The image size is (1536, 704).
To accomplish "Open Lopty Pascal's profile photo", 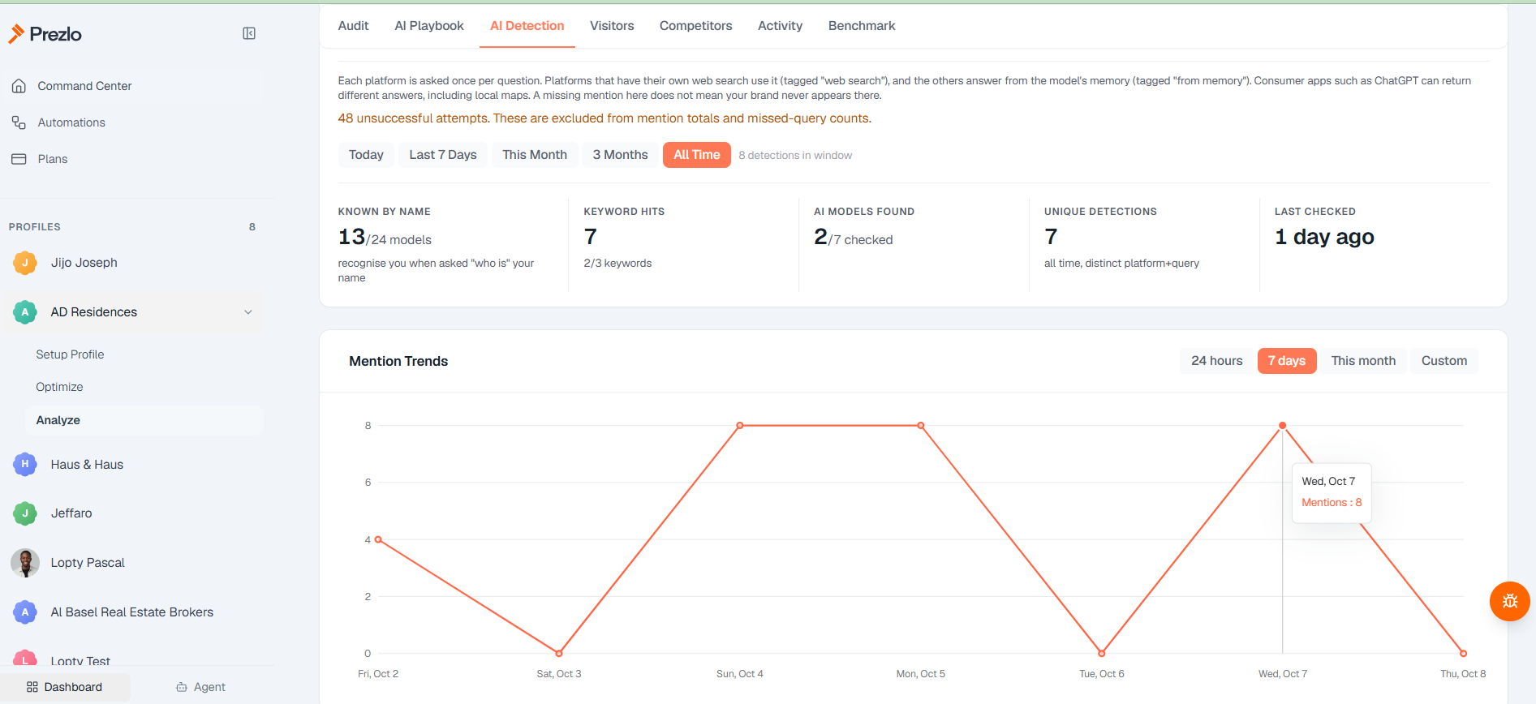I will tap(25, 563).
